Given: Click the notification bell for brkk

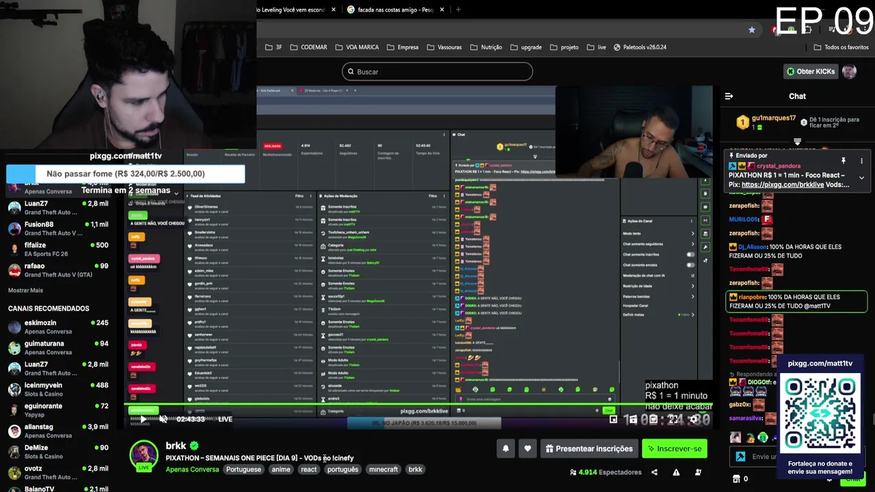Looking at the screenshot, I should pos(506,449).
